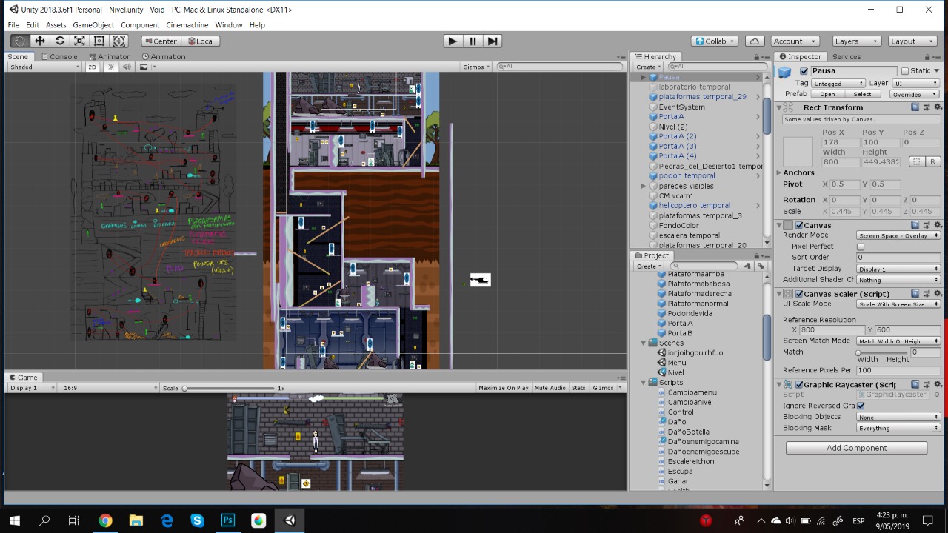Toggle 2D view mode in Scene

pos(93,67)
